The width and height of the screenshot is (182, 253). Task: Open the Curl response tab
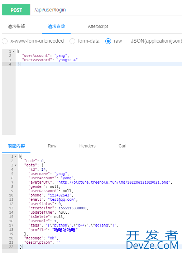point(123,146)
